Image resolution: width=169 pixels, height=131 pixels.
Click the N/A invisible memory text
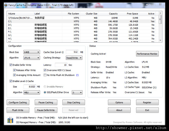(x=73, y=118)
